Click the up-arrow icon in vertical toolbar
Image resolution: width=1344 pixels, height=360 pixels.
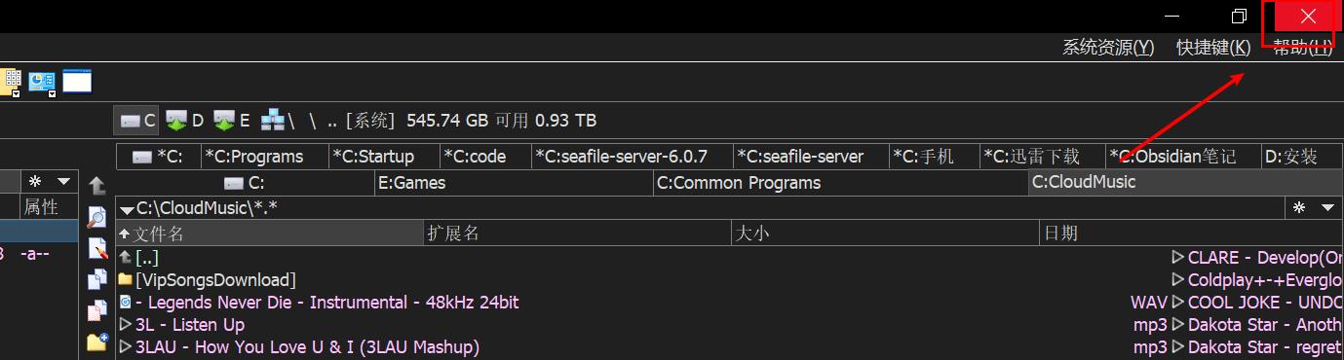pyautogui.click(x=96, y=185)
